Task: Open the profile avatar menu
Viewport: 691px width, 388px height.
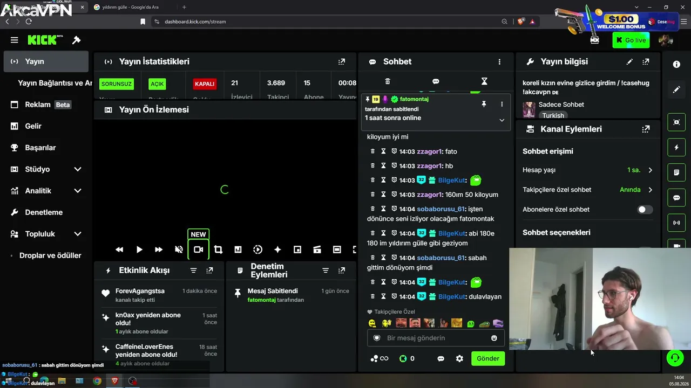Action: point(666,40)
